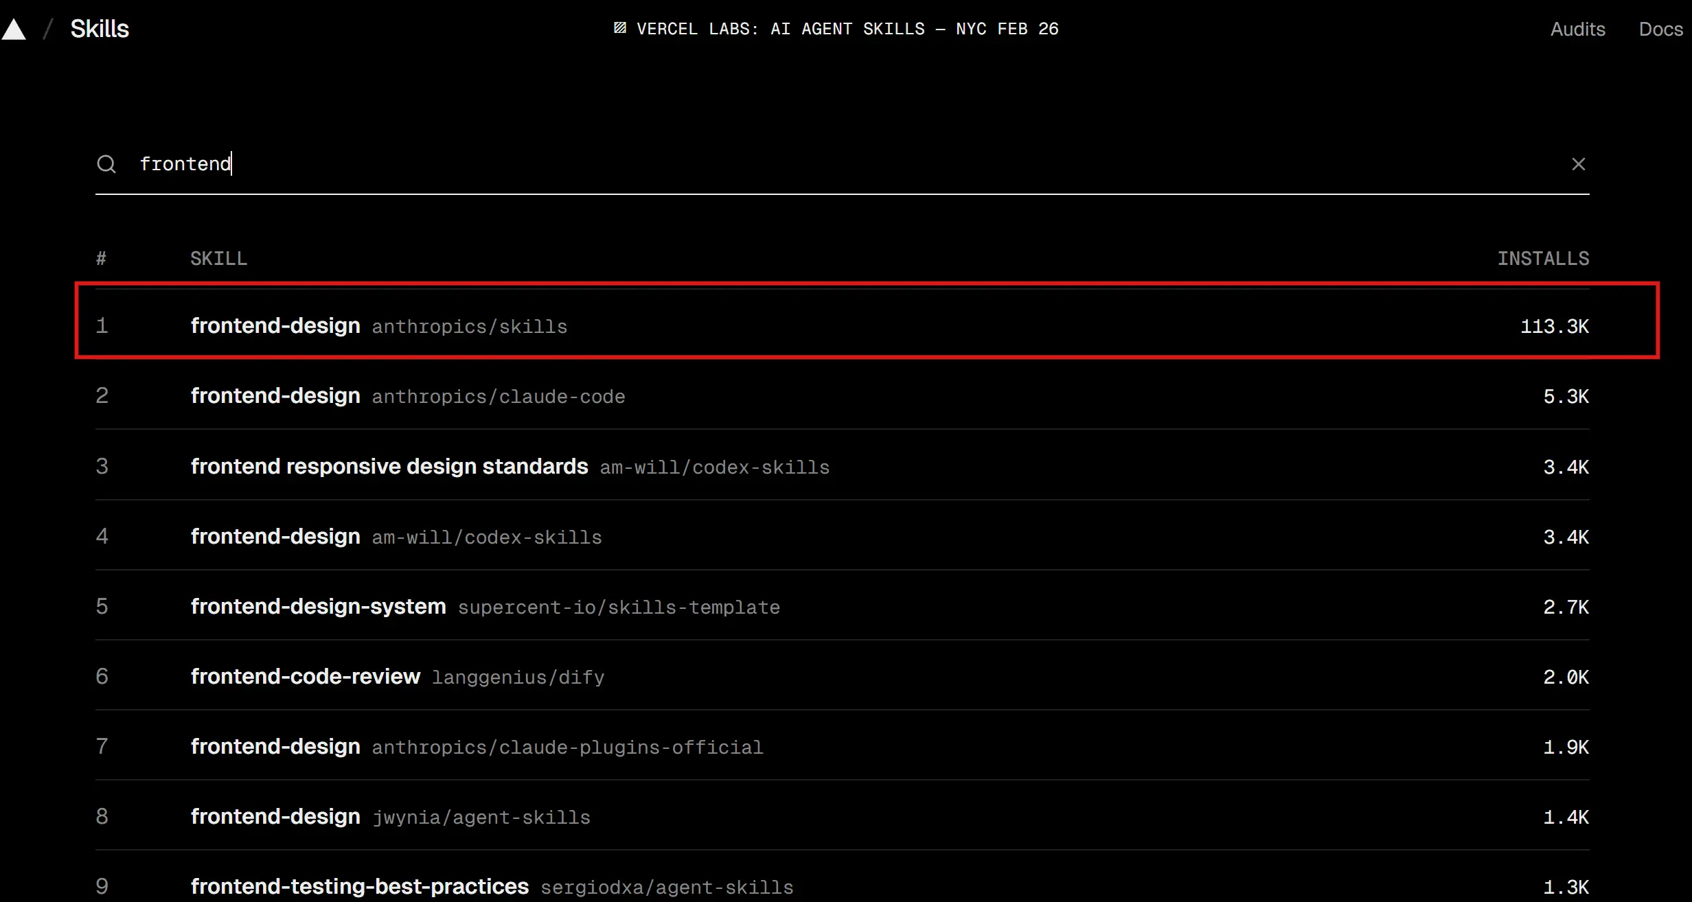Click the Vercel triangle logo

point(14,30)
